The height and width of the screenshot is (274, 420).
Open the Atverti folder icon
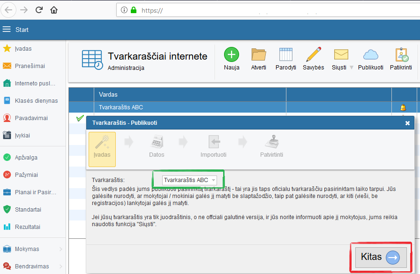tap(258, 55)
